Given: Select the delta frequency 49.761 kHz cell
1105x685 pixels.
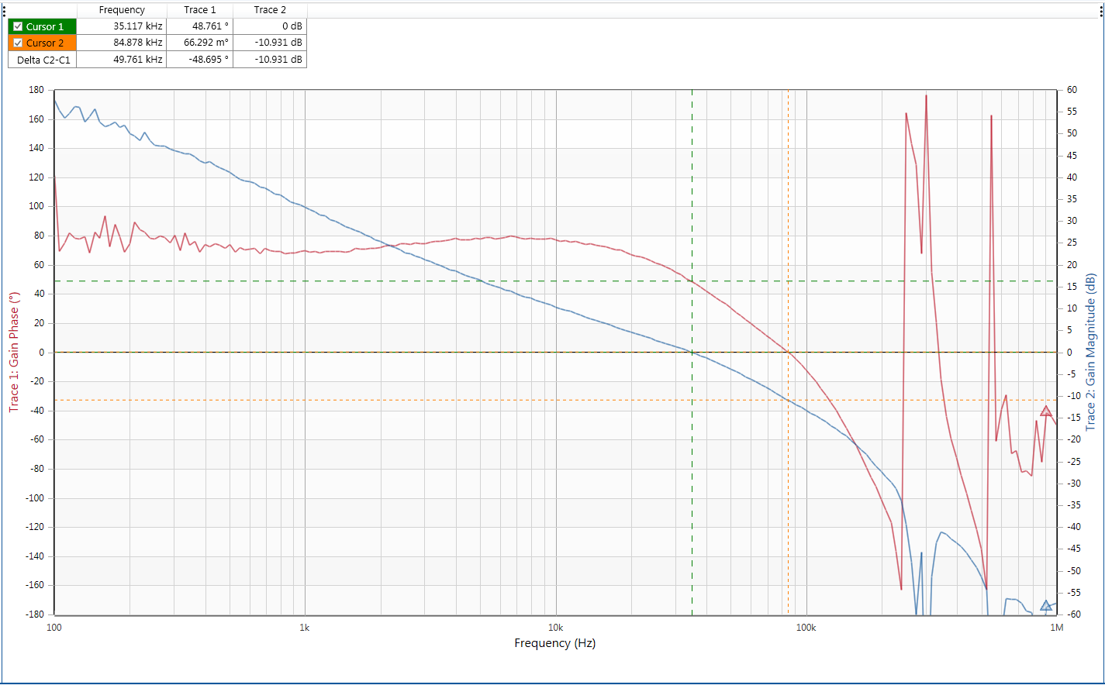Looking at the screenshot, I should 121,60.
